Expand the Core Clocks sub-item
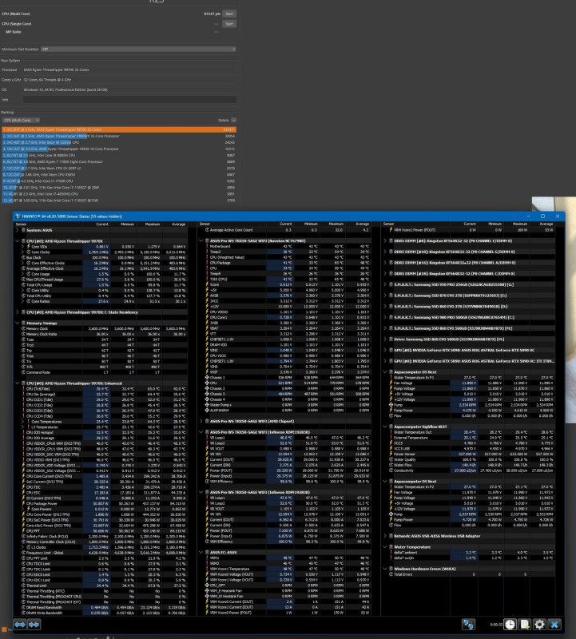The height and width of the screenshot is (639, 576). (x=23, y=252)
